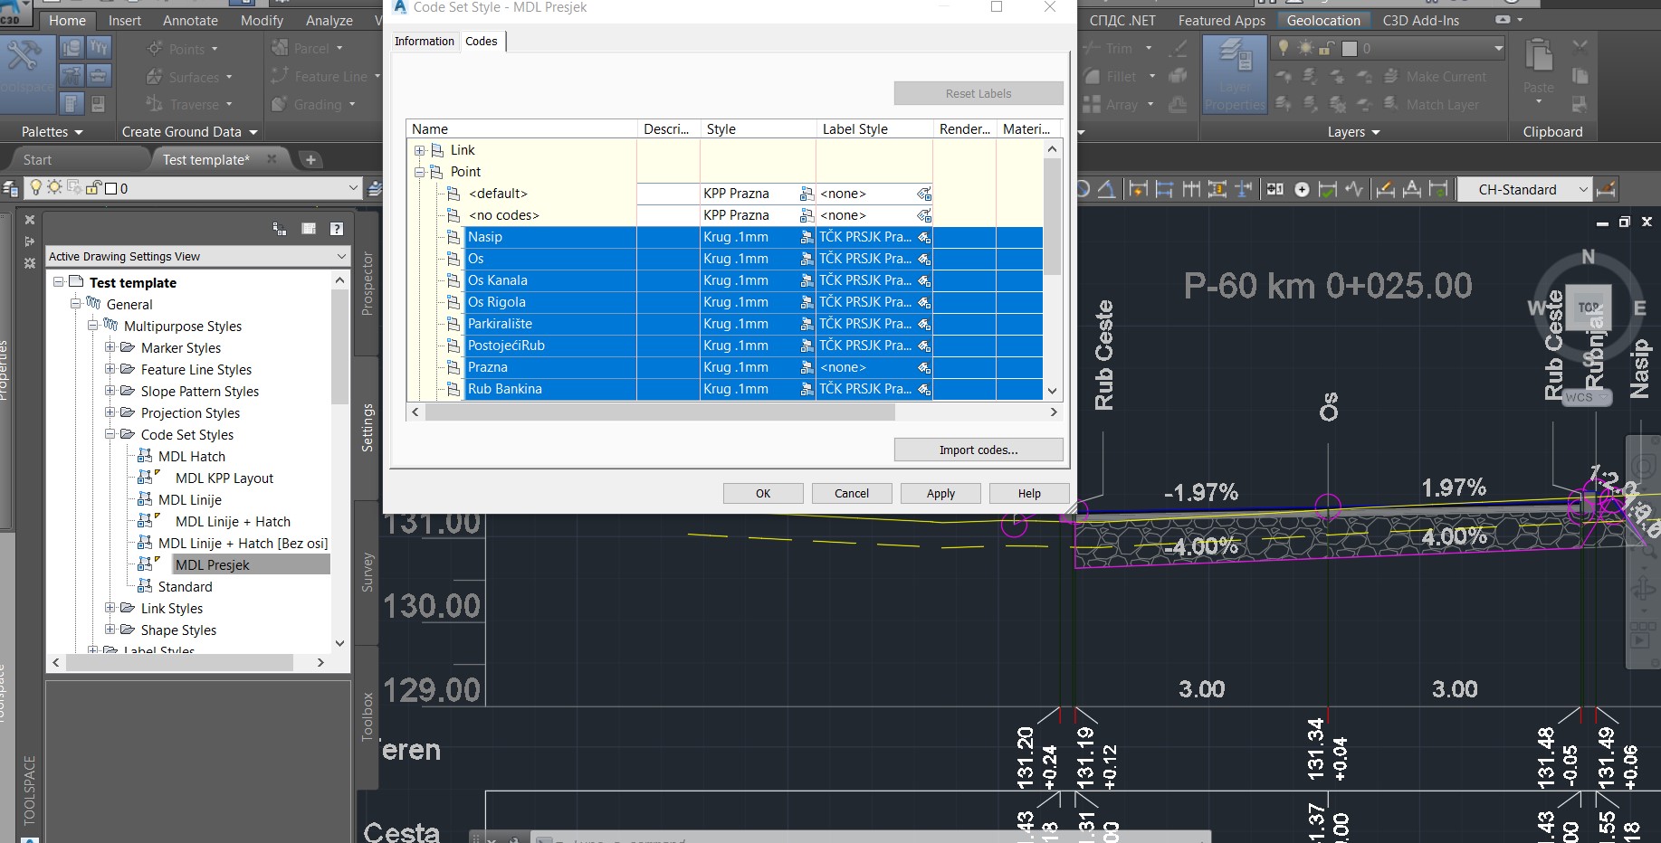Click the Import codes button
Screen dimensions: 1661x843
pyautogui.click(x=978, y=450)
